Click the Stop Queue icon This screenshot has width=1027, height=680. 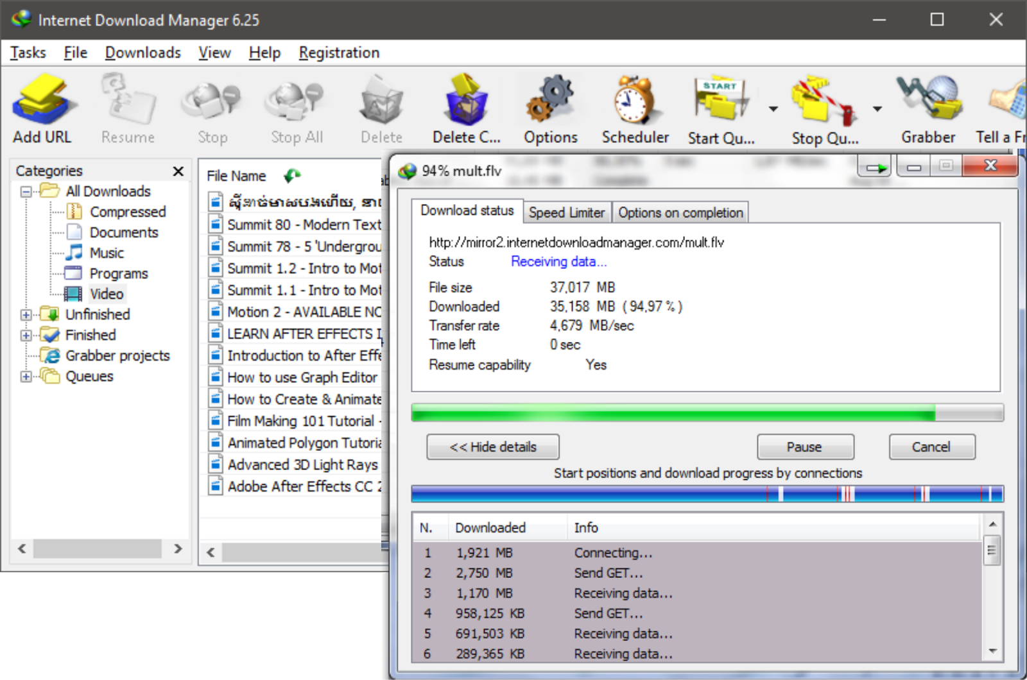(x=824, y=101)
